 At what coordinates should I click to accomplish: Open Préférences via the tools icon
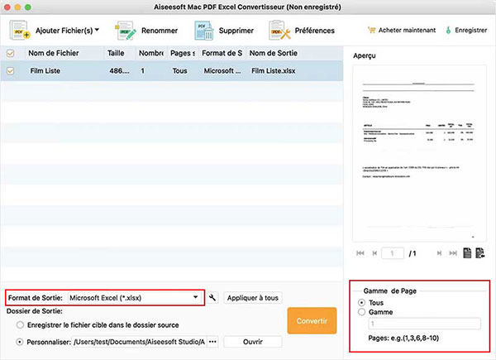279,31
